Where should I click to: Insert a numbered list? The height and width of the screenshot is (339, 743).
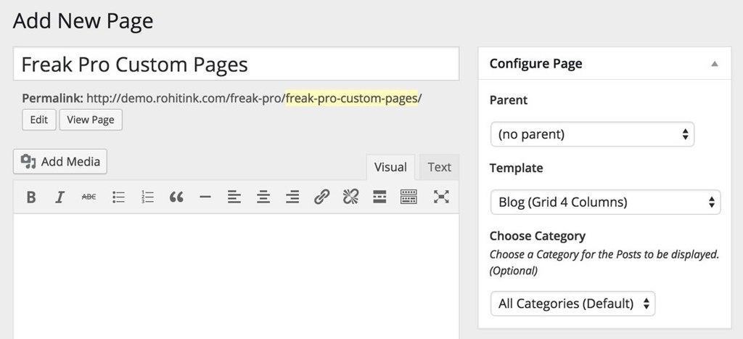pyautogui.click(x=147, y=197)
